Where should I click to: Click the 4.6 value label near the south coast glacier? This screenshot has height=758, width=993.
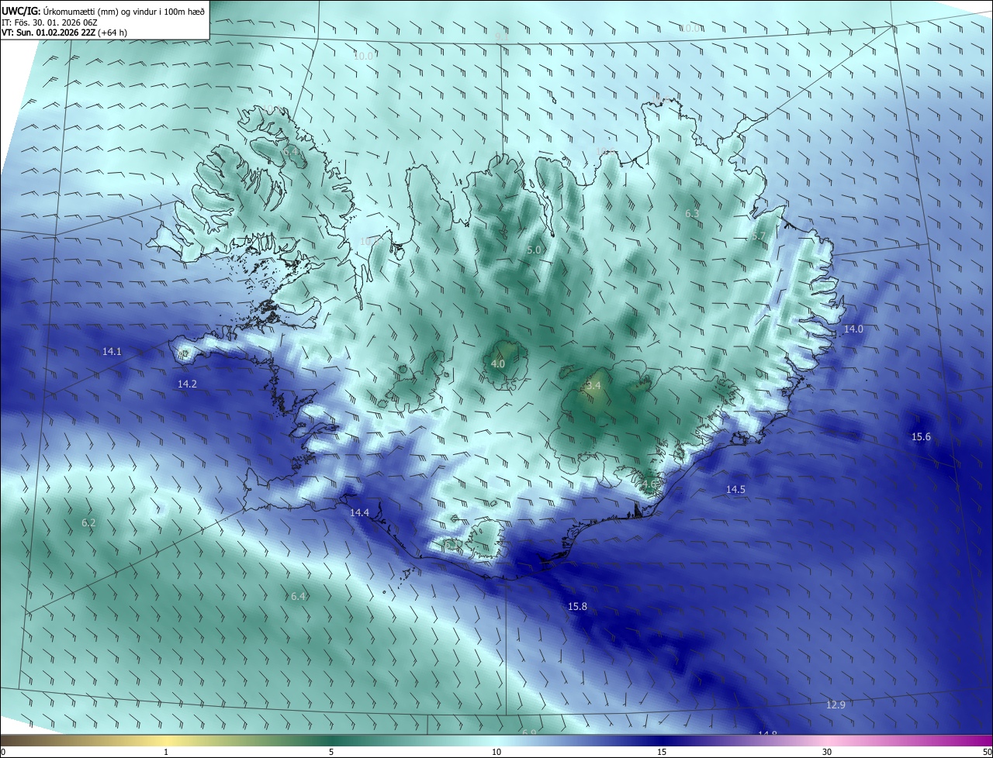(649, 484)
